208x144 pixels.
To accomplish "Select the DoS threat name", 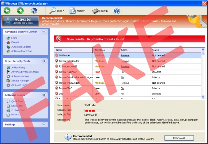I will click(x=61, y=94).
